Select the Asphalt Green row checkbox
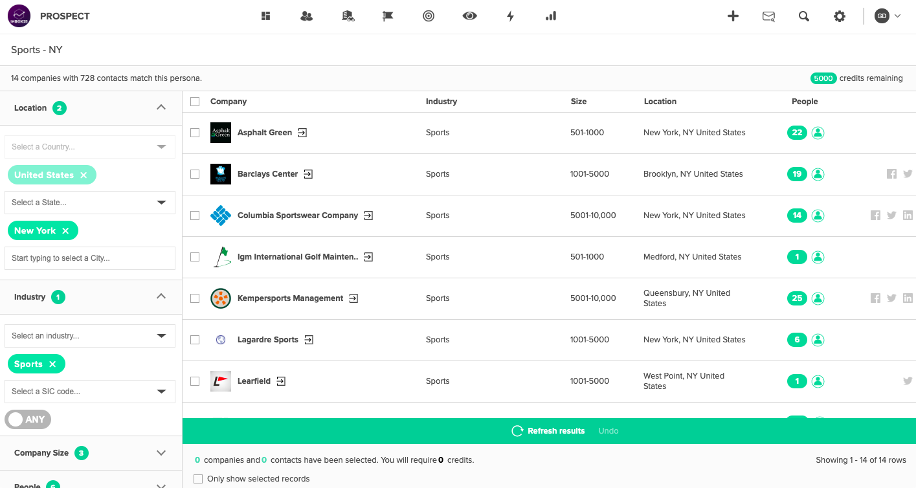 coord(195,133)
